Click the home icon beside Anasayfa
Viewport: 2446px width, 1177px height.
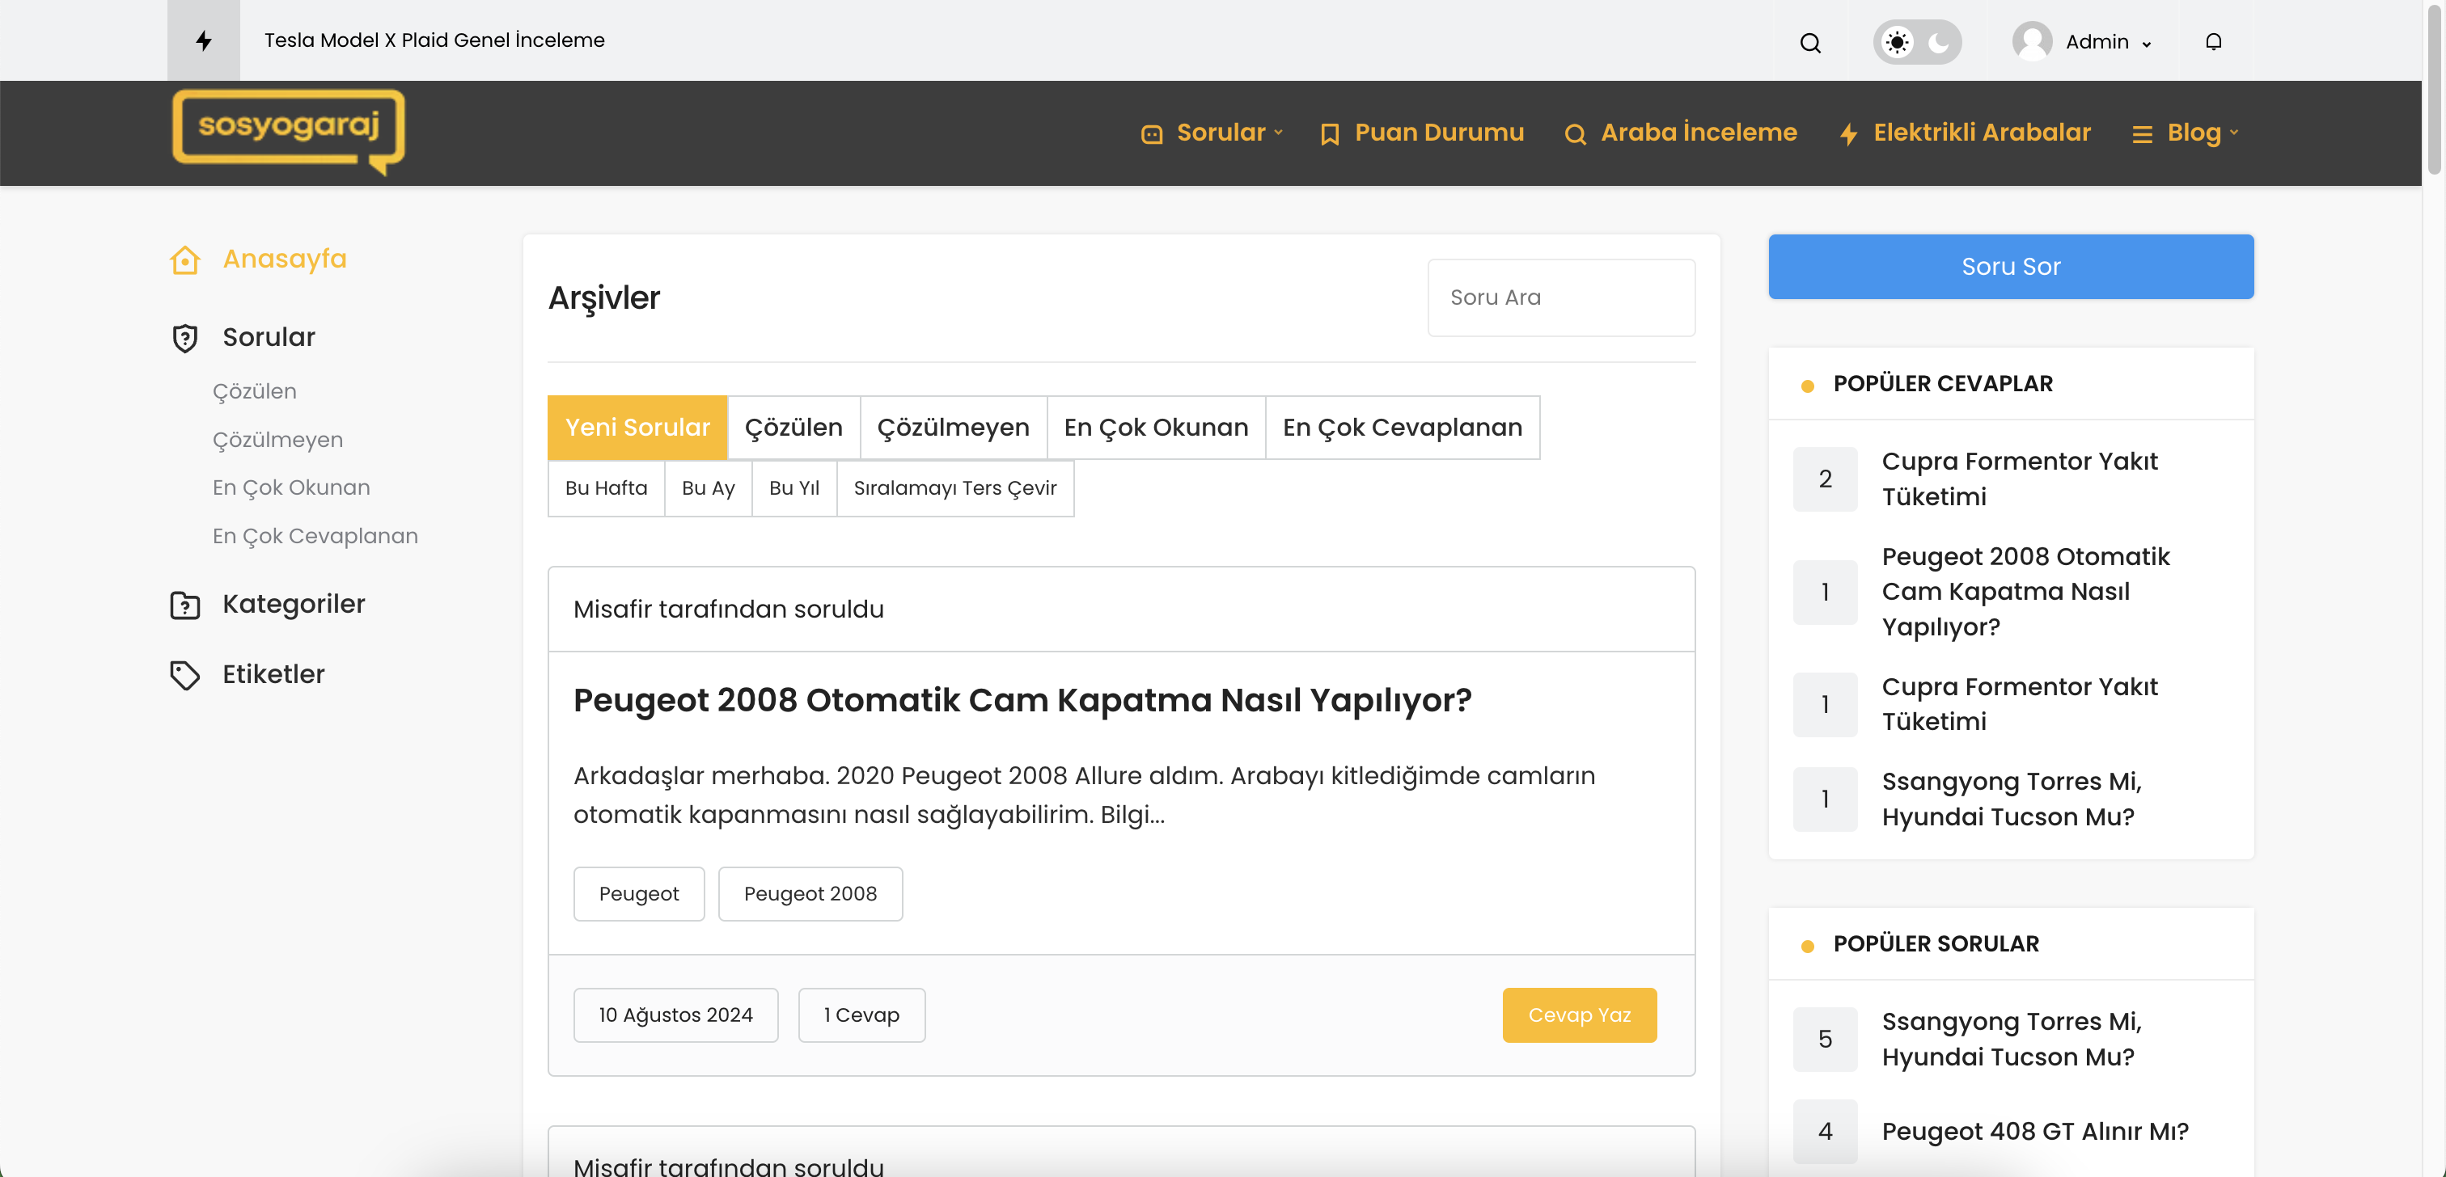click(x=185, y=259)
